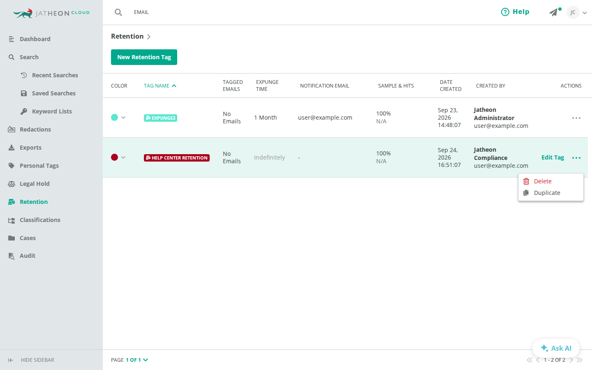This screenshot has height=370, width=592.
Task: Open three-dot actions for EXPUNGE2 tag
Action: [576, 118]
